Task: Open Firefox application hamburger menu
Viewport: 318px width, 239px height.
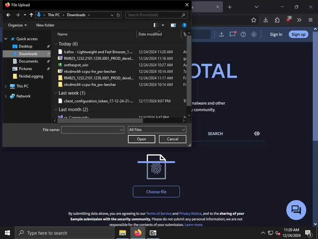Action: (310, 20)
